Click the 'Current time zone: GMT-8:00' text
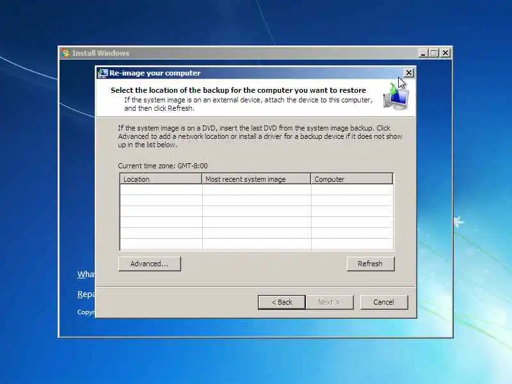Image resolution: width=512 pixels, height=384 pixels. coord(163,166)
